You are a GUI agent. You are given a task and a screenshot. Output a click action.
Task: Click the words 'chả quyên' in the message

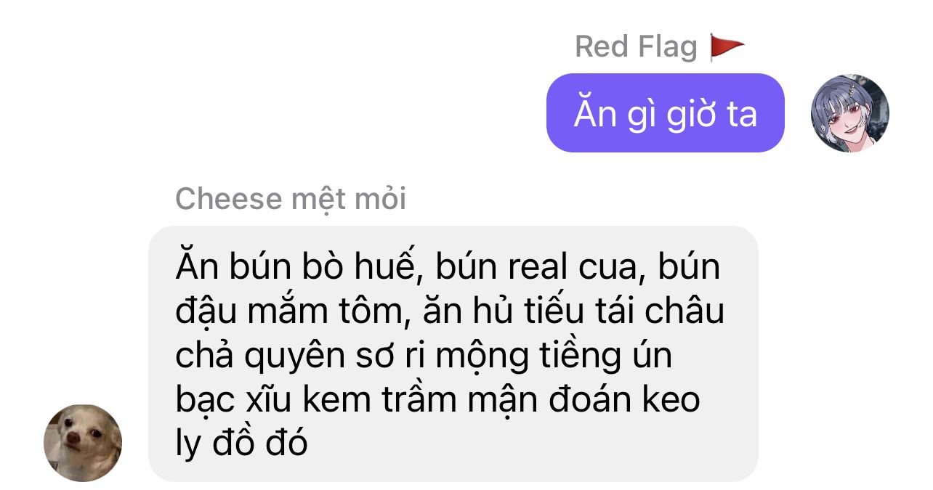264,356
